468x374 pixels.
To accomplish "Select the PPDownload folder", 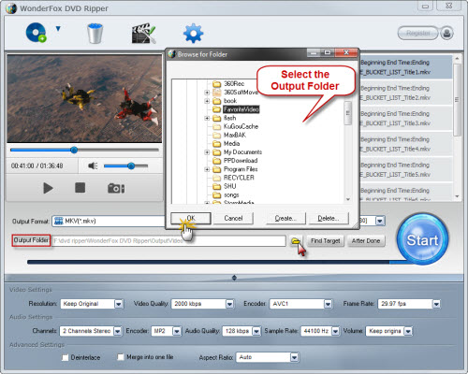I will (x=241, y=161).
